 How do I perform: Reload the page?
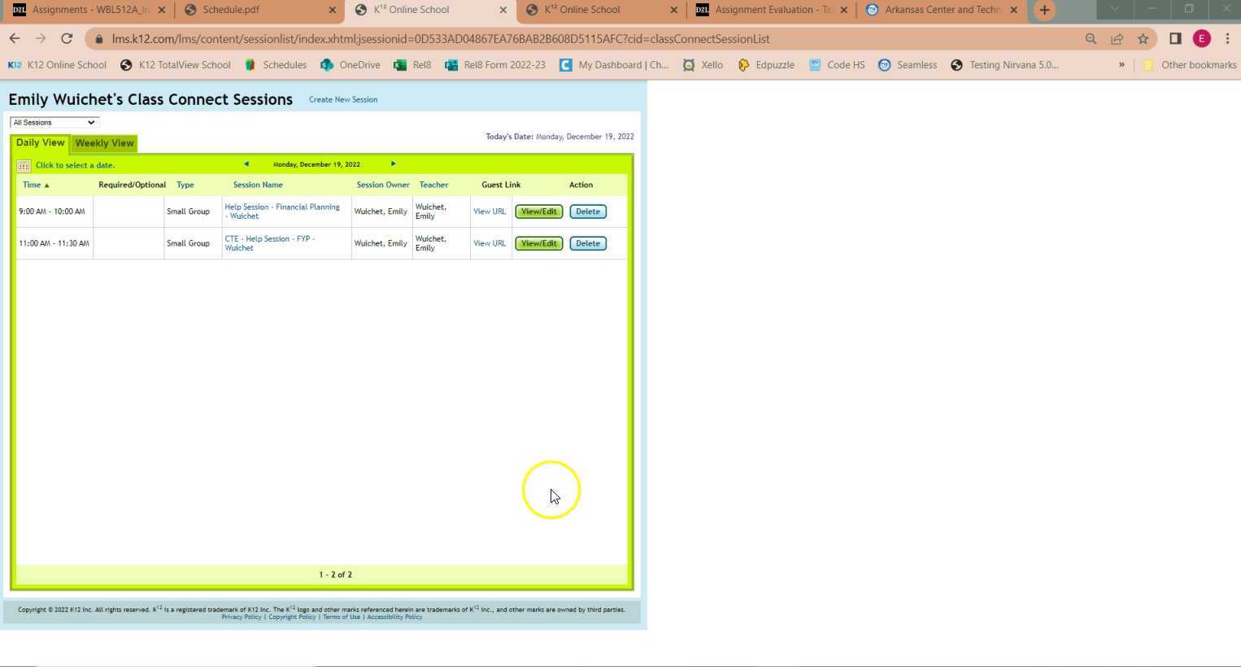point(67,38)
